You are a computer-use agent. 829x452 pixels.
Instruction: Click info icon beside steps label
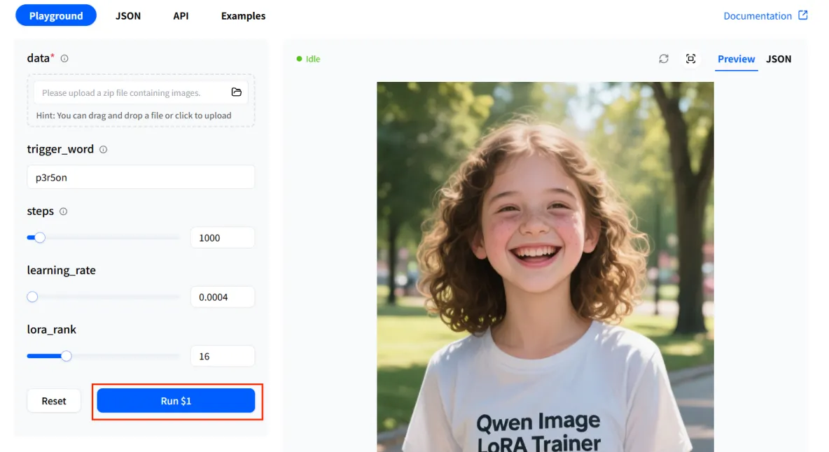tap(64, 211)
